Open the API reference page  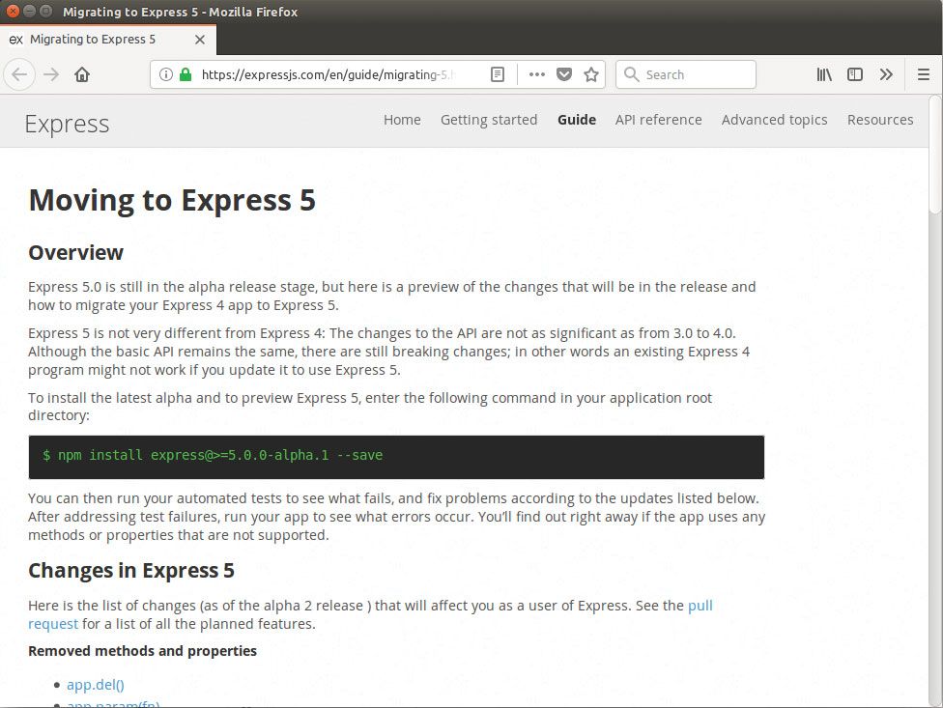point(658,120)
